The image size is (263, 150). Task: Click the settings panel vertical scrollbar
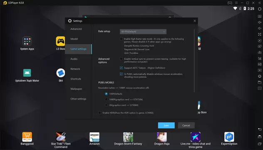click(194, 61)
